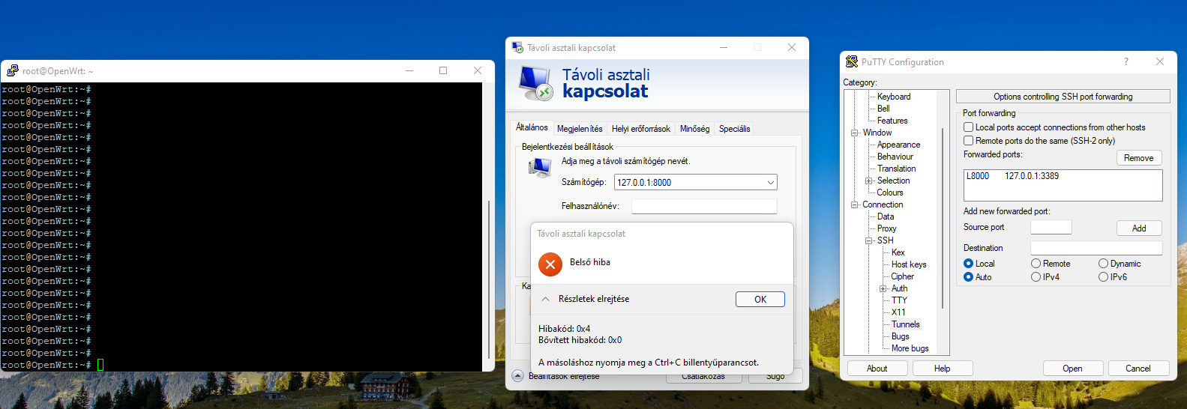Select Appearance in the category tree

[898, 145]
